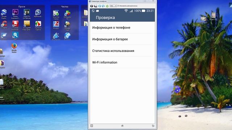The width and height of the screenshot is (232, 130).
Task: Tap the call icon in phone status bar
Action: coord(93,11)
